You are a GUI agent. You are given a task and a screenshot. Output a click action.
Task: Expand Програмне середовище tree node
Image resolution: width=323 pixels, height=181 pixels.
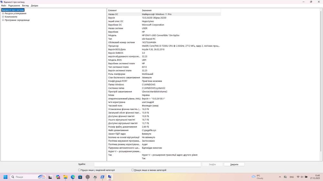3,20
